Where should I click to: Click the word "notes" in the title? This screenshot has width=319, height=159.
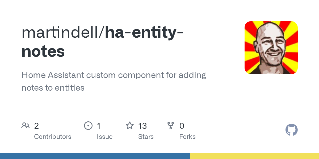pos(43,51)
